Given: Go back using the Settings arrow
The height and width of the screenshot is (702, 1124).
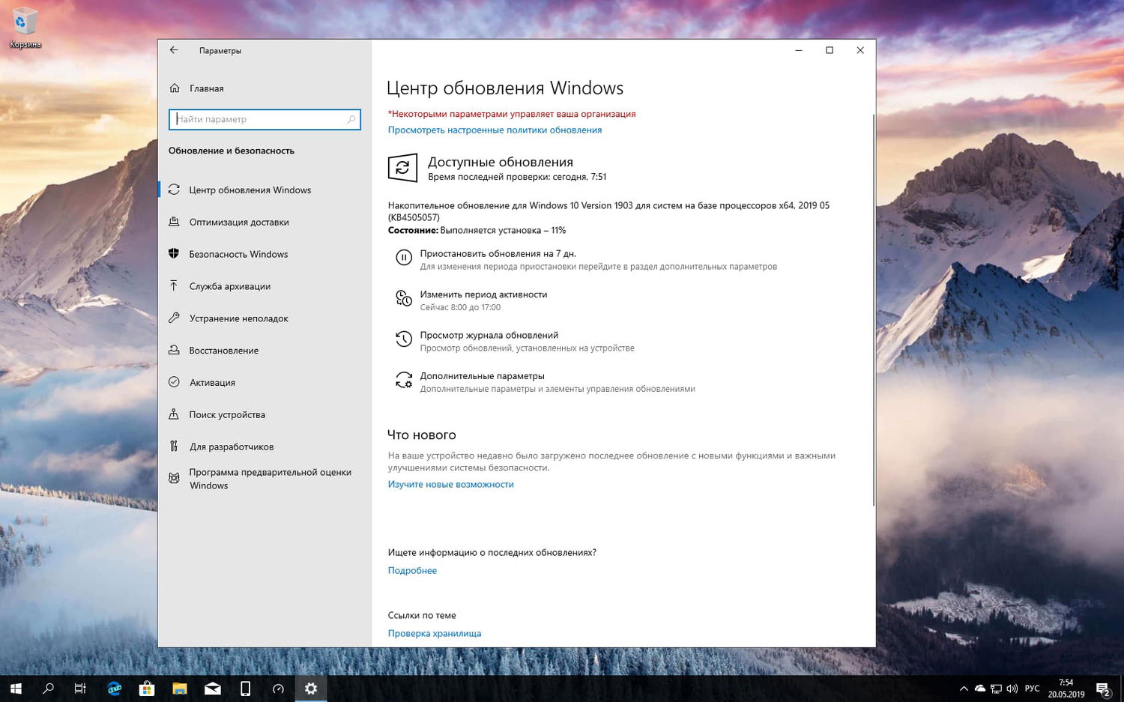Looking at the screenshot, I should (x=173, y=50).
